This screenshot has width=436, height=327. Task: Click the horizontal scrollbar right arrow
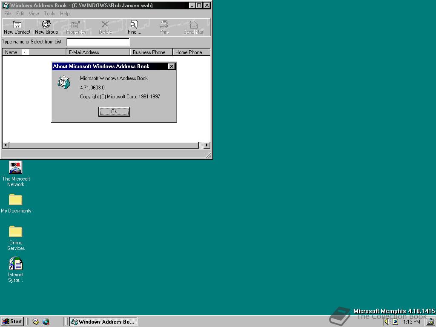207,145
